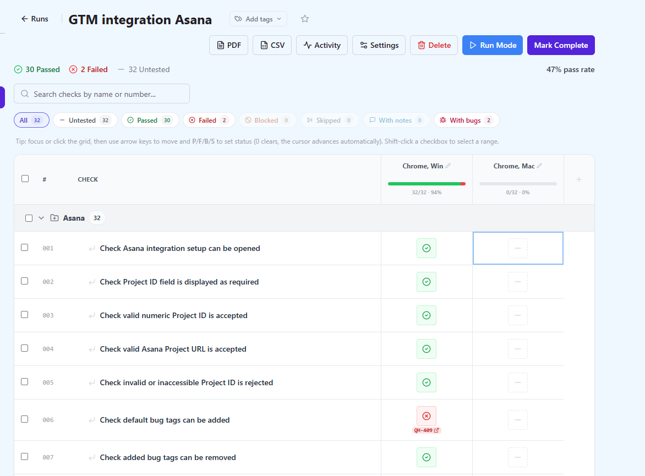Tick the checkbox for check 007
Screen dimensions: 645x476
(x=25, y=457)
